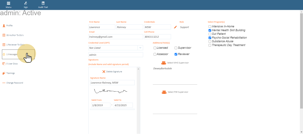This screenshot has width=303, height=140.
Task: Select Profile in the sidebar
Action: (9, 26)
